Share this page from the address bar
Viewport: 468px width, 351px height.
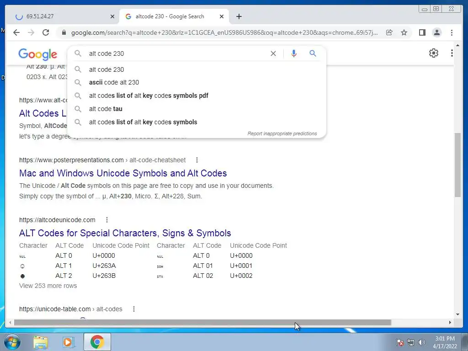pos(389,32)
